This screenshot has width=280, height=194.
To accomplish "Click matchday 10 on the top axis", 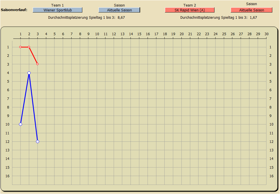I will (x=97, y=34).
